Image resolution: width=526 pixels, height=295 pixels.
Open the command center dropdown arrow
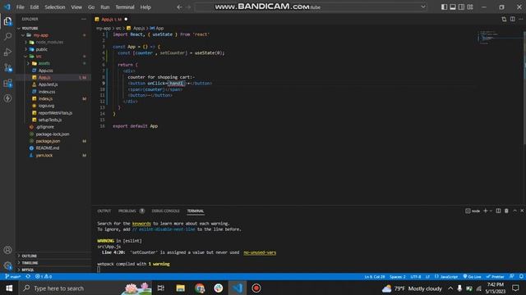(423, 7)
